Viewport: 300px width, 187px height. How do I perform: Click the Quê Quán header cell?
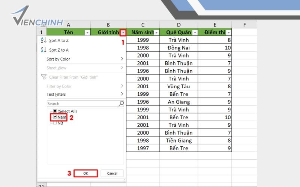tap(179, 32)
